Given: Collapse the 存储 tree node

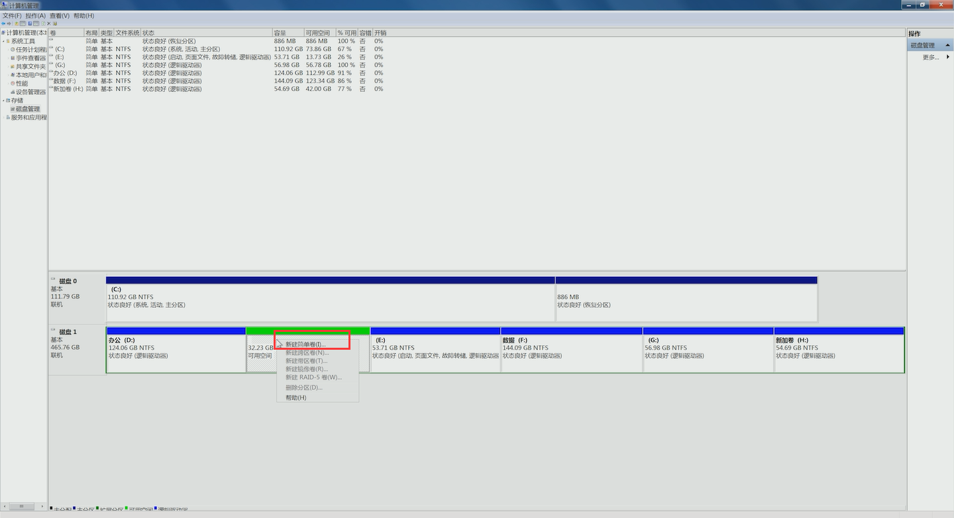Looking at the screenshot, I should tap(3, 101).
